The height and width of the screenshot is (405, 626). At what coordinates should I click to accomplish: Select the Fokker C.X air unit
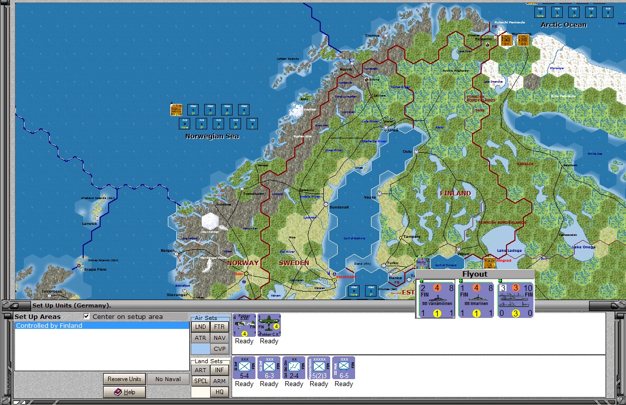click(269, 325)
